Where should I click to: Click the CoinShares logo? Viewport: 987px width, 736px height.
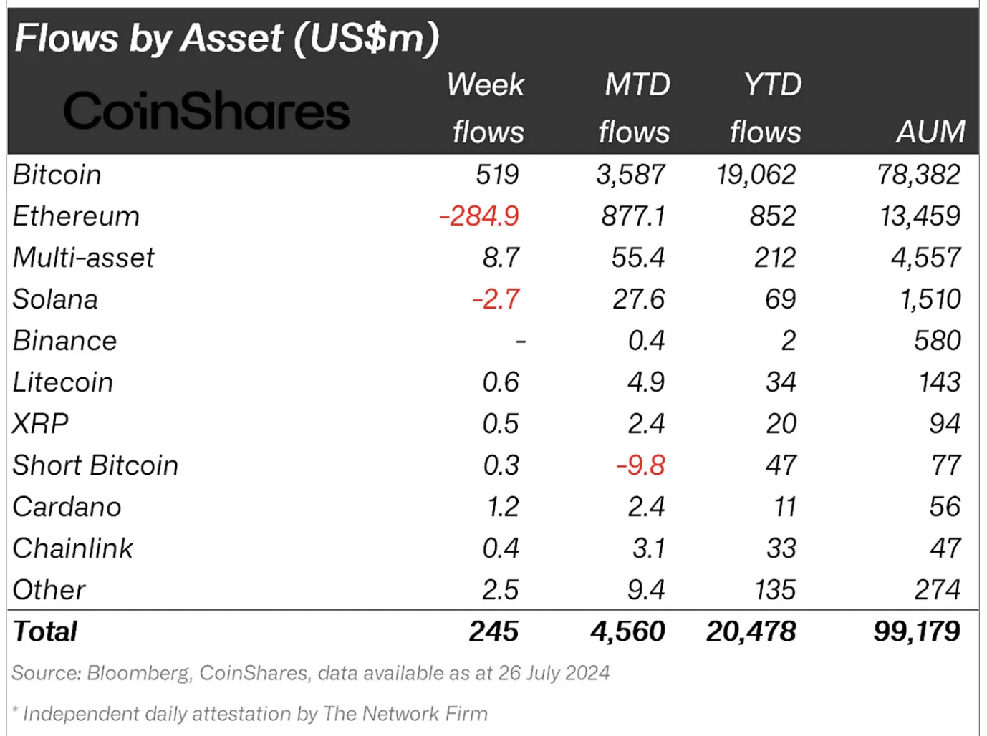click(x=206, y=111)
